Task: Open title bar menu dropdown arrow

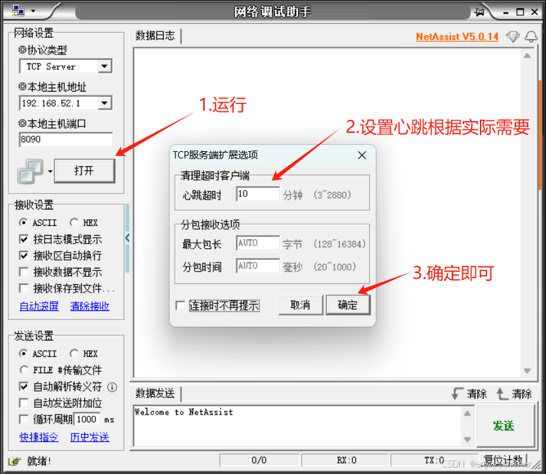Action: [x=33, y=11]
